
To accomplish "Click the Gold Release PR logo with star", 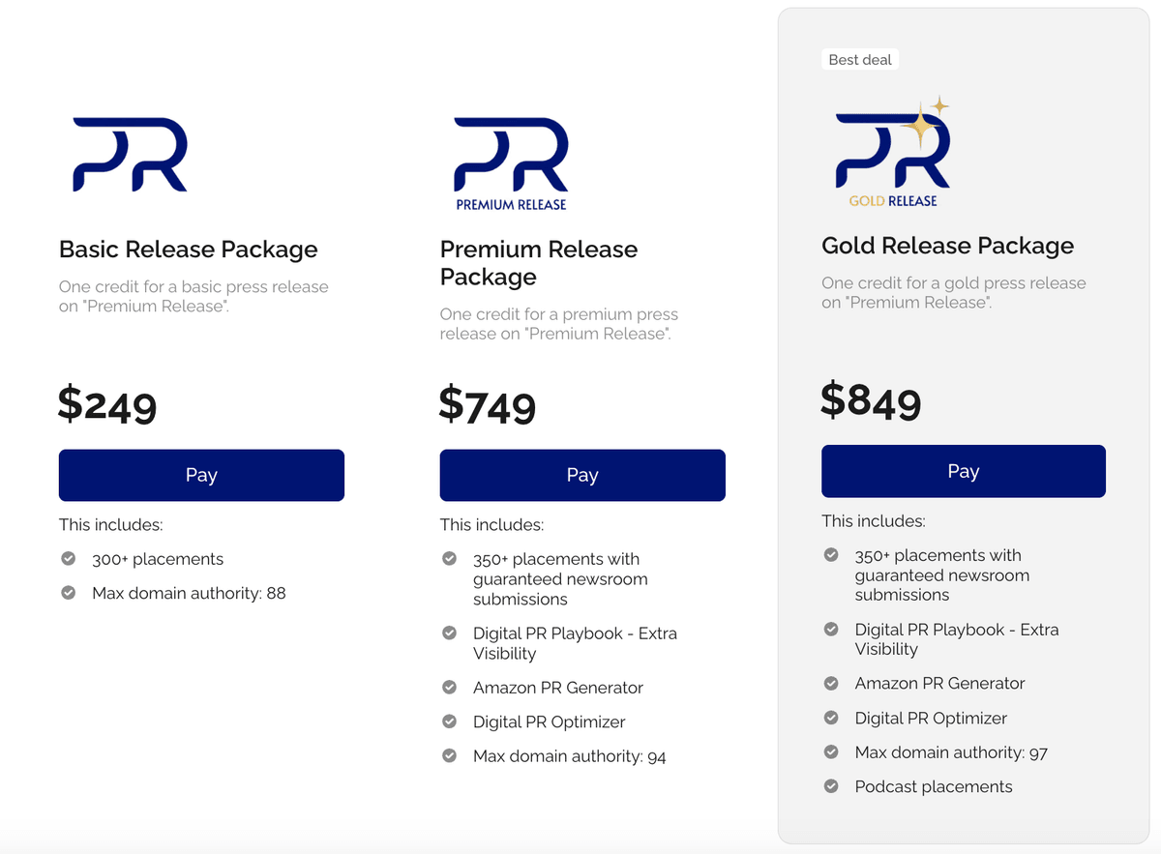I will pyautogui.click(x=892, y=150).
